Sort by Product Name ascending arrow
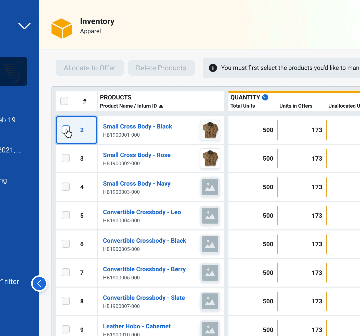360x336 pixels. pyautogui.click(x=161, y=106)
